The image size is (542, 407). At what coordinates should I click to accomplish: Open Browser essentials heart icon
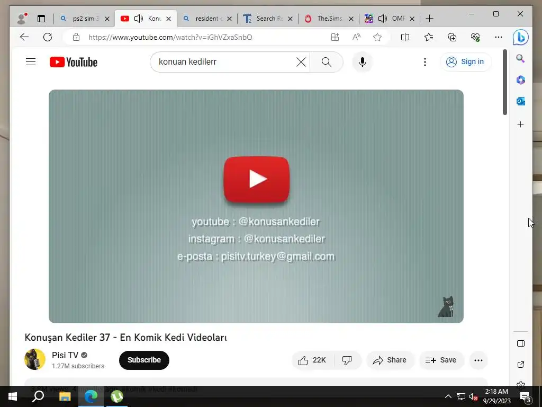click(475, 37)
